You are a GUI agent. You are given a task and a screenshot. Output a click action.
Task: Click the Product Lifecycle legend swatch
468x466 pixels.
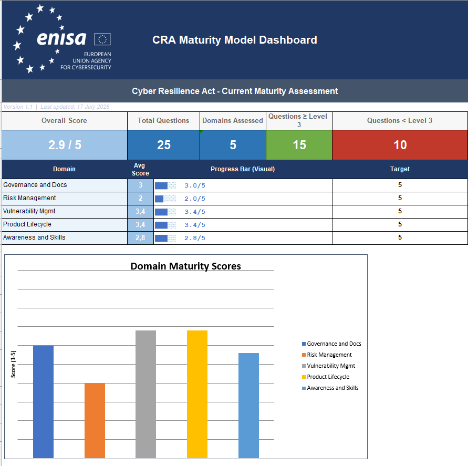tap(304, 377)
